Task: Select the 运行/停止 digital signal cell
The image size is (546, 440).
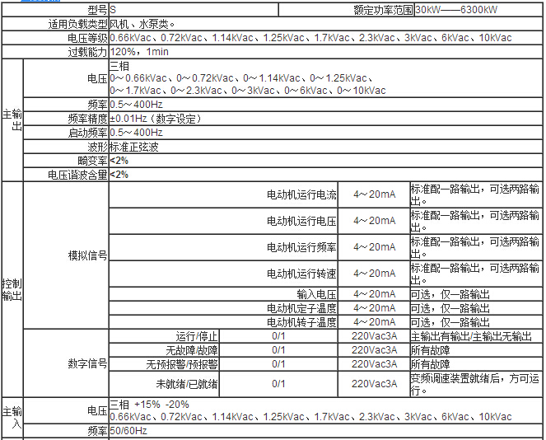Action: [197, 336]
